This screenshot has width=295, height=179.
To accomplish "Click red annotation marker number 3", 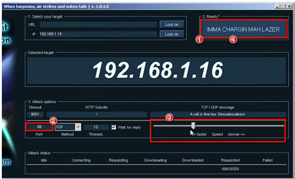I will coord(169,117).
